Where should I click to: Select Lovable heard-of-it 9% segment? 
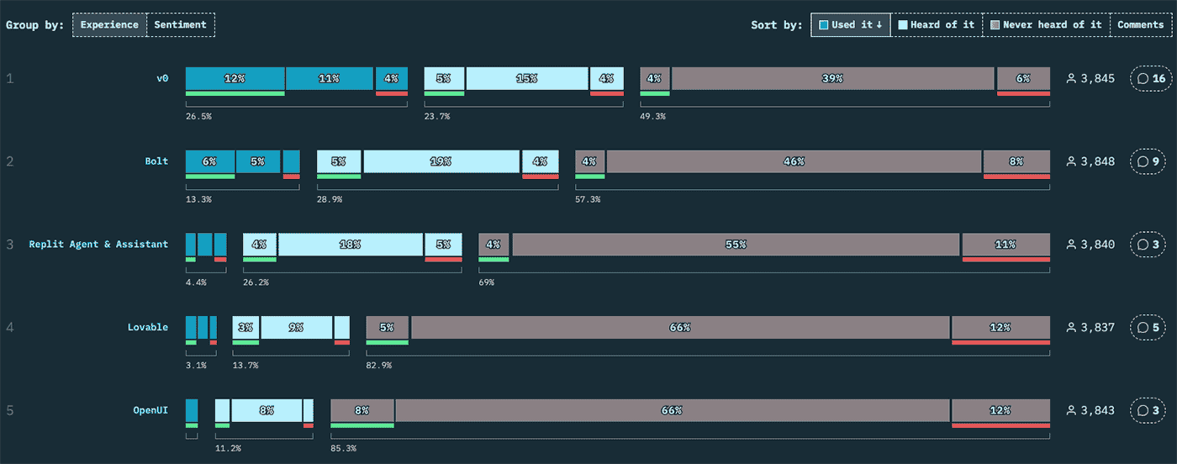(296, 327)
